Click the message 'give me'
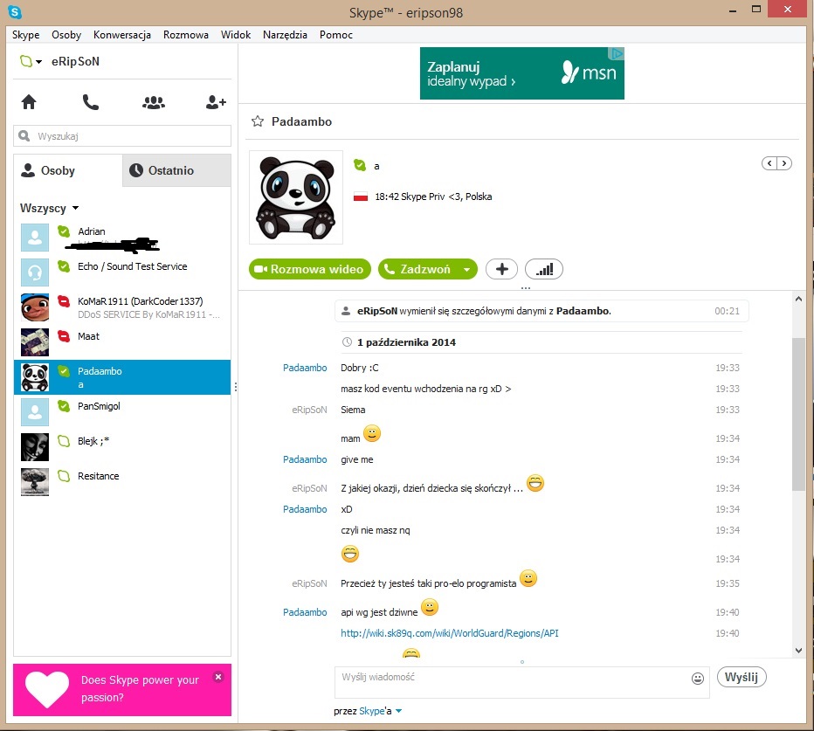Image resolution: width=814 pixels, height=731 pixels. click(357, 459)
